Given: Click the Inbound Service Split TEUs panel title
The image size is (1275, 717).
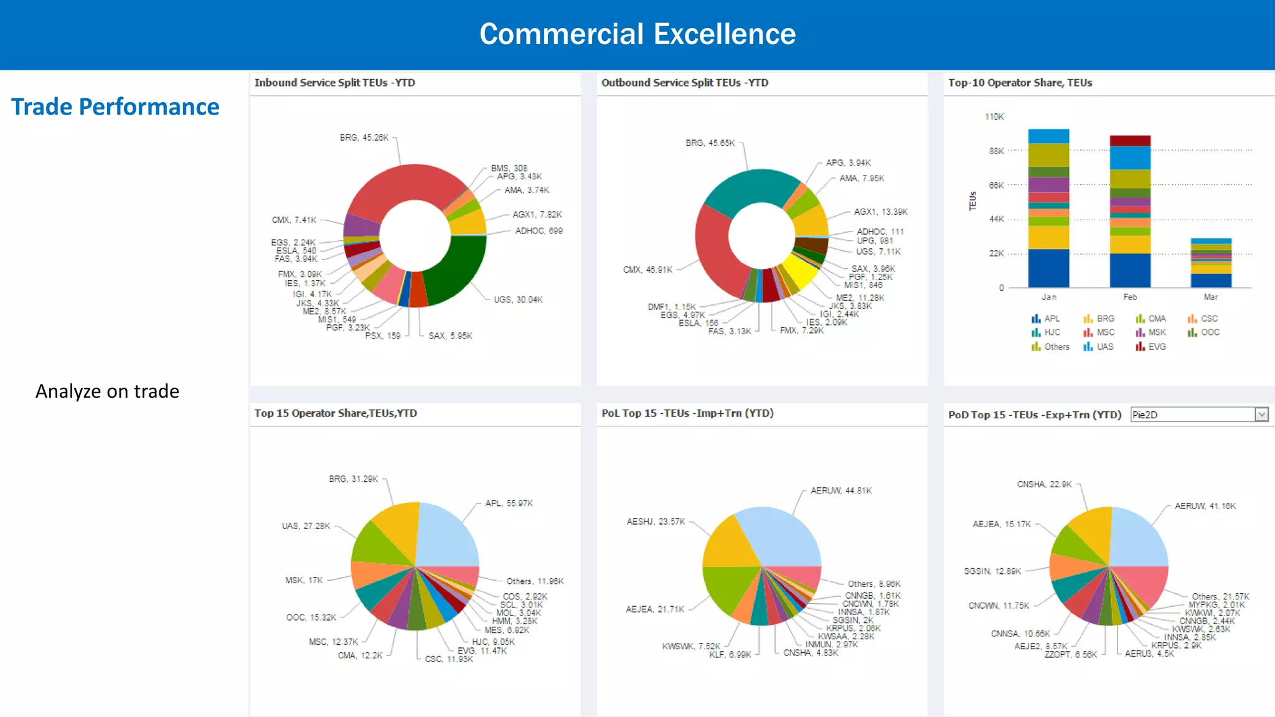Looking at the screenshot, I should tap(334, 83).
